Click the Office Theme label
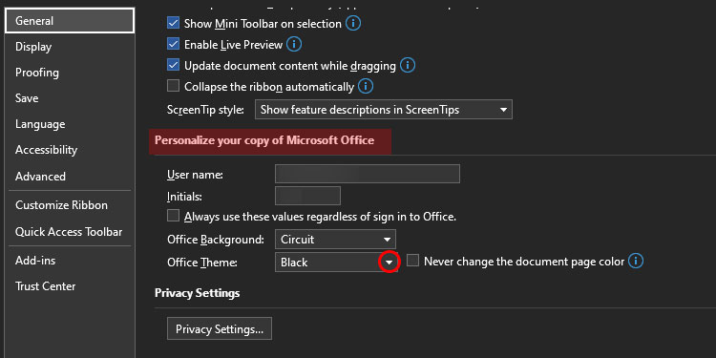716x358 pixels. coord(201,263)
